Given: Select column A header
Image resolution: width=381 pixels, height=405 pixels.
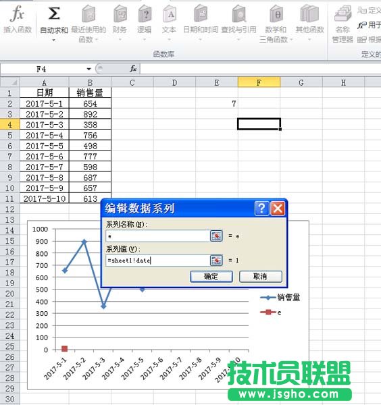Looking at the screenshot, I should pos(45,82).
